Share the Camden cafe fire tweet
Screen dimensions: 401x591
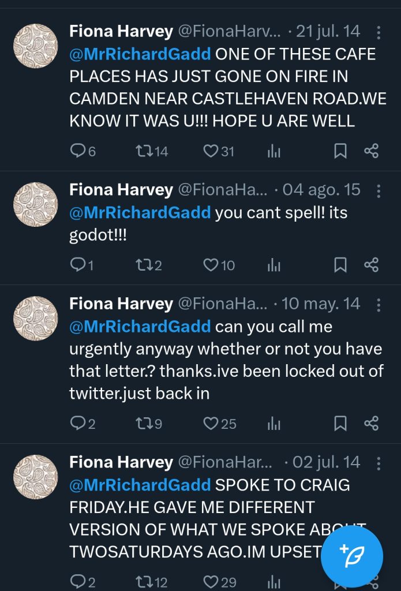coord(372,151)
